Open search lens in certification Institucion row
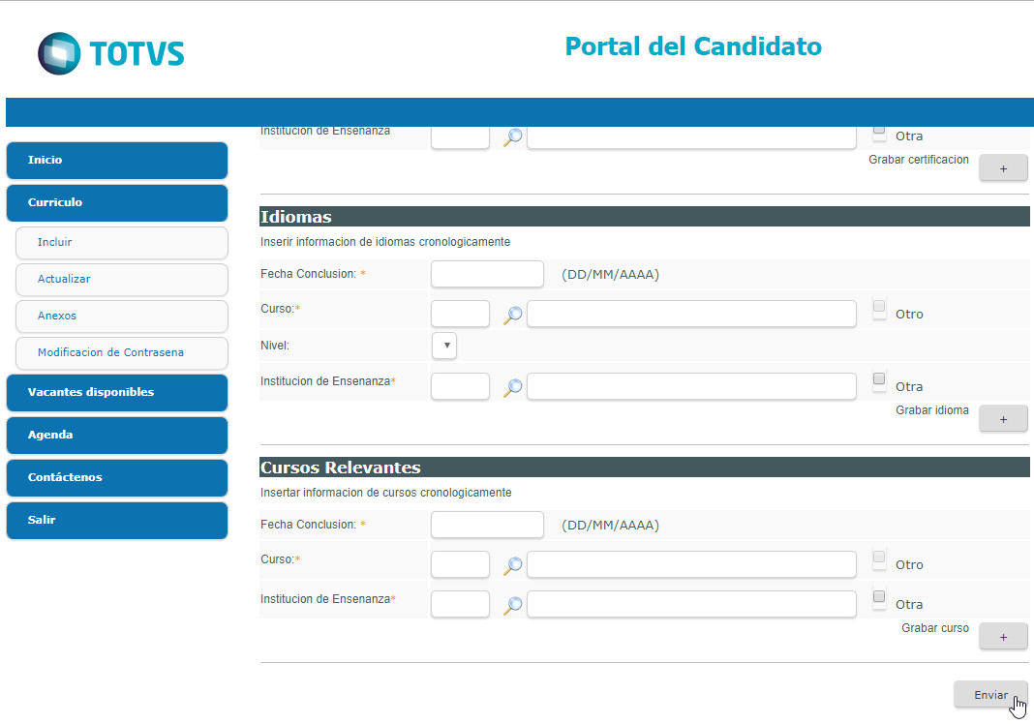Screen dimensions: 1034x724 512,137
